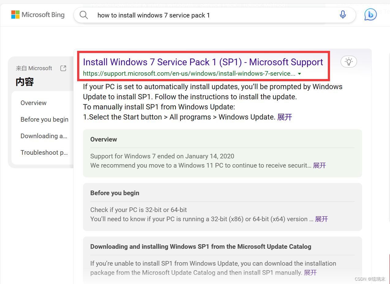This screenshot has width=390, height=284.
Task: Select Before you begin in the sidebar
Action: 44,119
